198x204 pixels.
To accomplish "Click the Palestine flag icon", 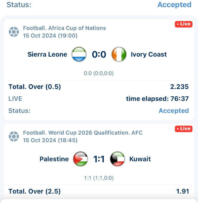I will click(80, 159).
